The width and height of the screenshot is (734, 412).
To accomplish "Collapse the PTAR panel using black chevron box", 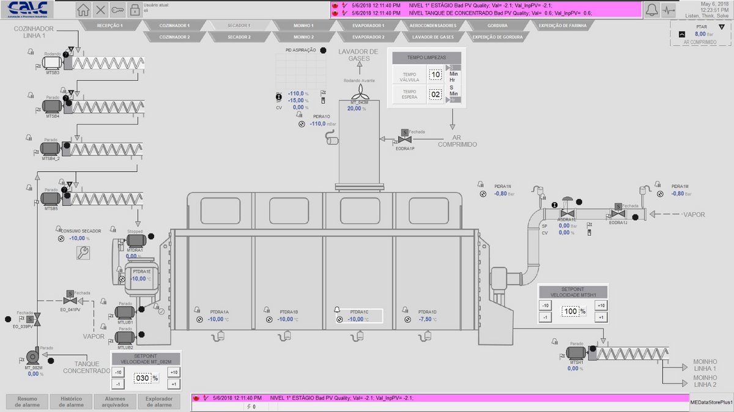I will tap(683, 34).
